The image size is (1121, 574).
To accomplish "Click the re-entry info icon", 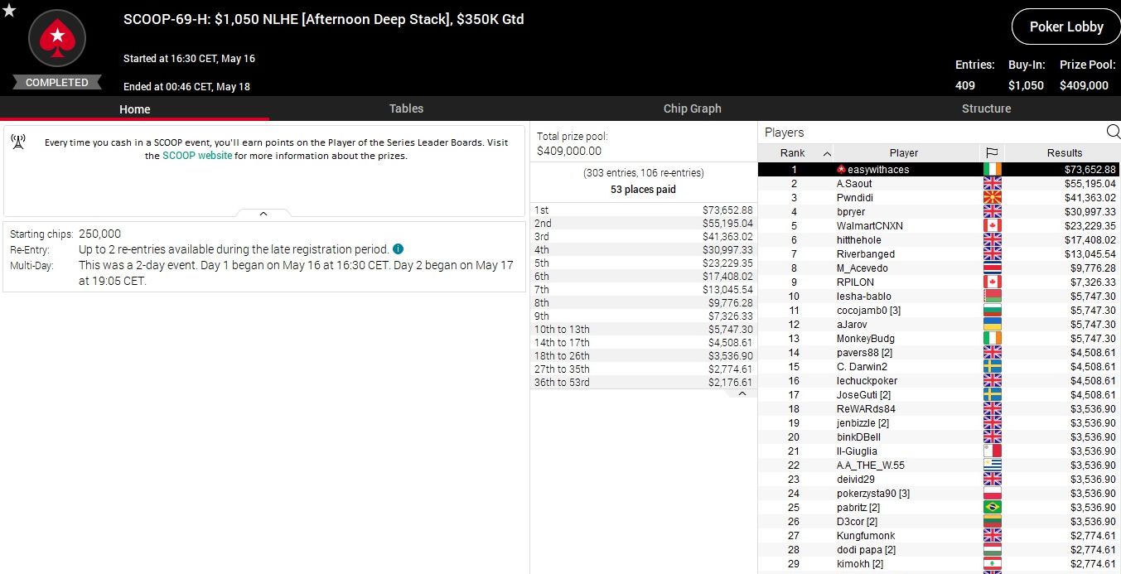I will pyautogui.click(x=398, y=249).
